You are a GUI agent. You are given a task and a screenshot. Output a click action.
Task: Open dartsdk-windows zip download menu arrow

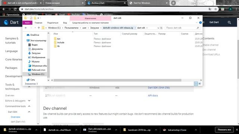pos(36,130)
